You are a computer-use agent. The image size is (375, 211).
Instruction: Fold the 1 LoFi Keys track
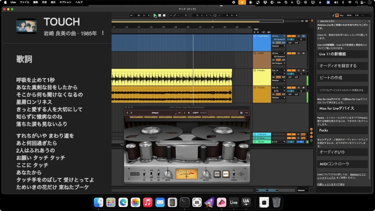[x=255, y=36]
